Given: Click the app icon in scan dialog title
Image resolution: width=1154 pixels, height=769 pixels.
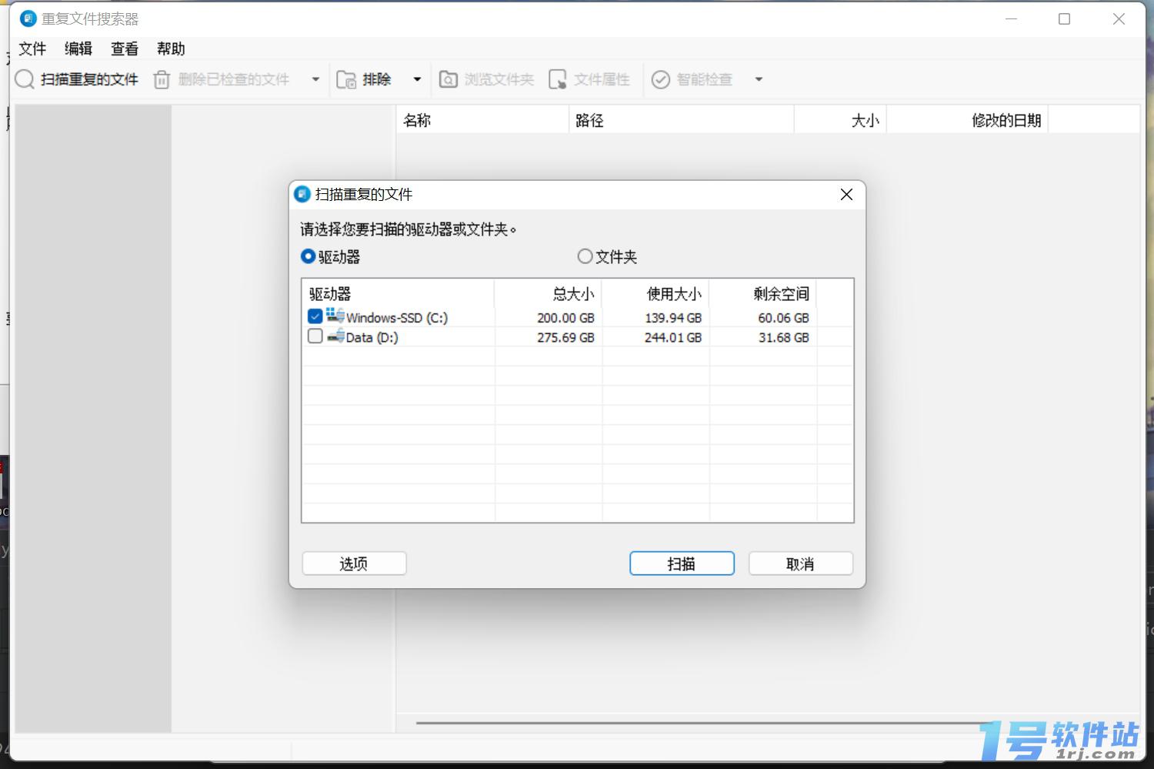Looking at the screenshot, I should [x=302, y=194].
